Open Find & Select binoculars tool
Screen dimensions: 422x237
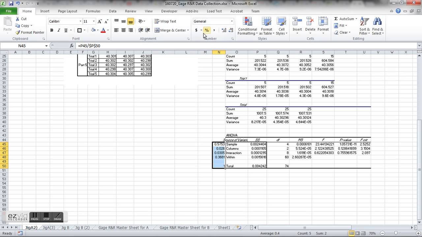[377, 26]
